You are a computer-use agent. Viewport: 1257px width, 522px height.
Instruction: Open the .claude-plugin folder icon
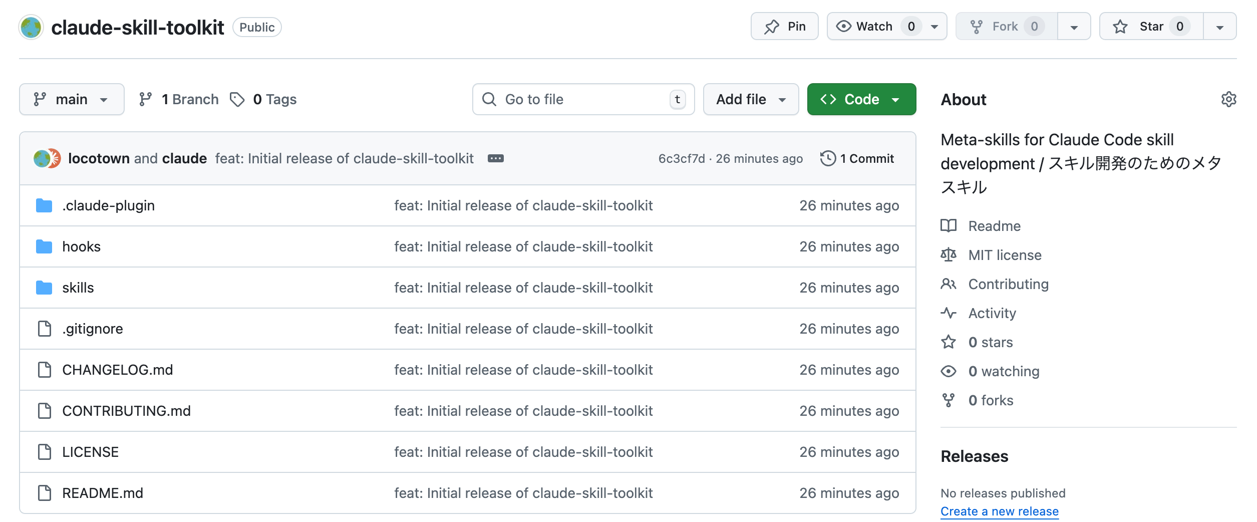coord(44,205)
